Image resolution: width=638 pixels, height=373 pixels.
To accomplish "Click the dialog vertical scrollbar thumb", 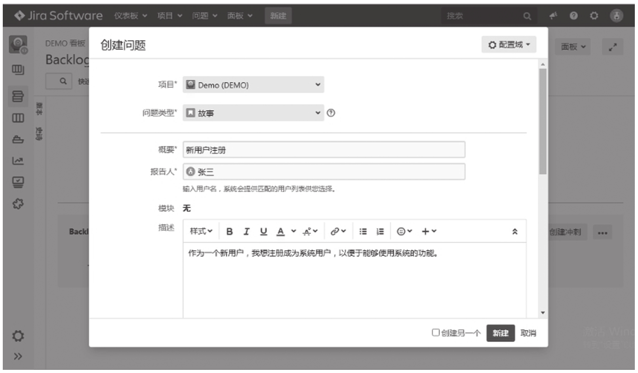I will (543, 121).
